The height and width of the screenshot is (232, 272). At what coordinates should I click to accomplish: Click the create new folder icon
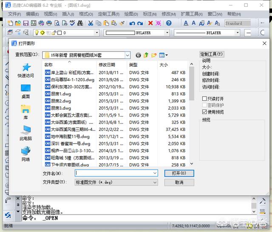(154, 55)
